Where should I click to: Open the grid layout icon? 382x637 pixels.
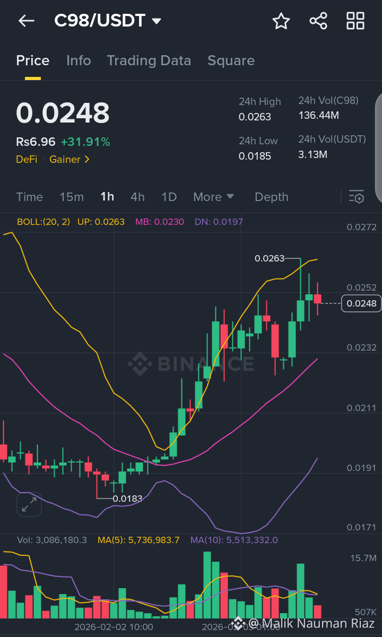[x=355, y=21]
